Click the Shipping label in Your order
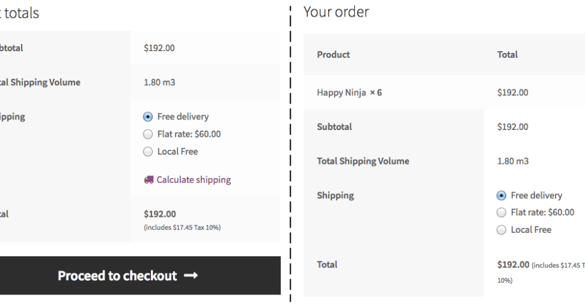This screenshot has height=308, width=585. click(x=335, y=196)
